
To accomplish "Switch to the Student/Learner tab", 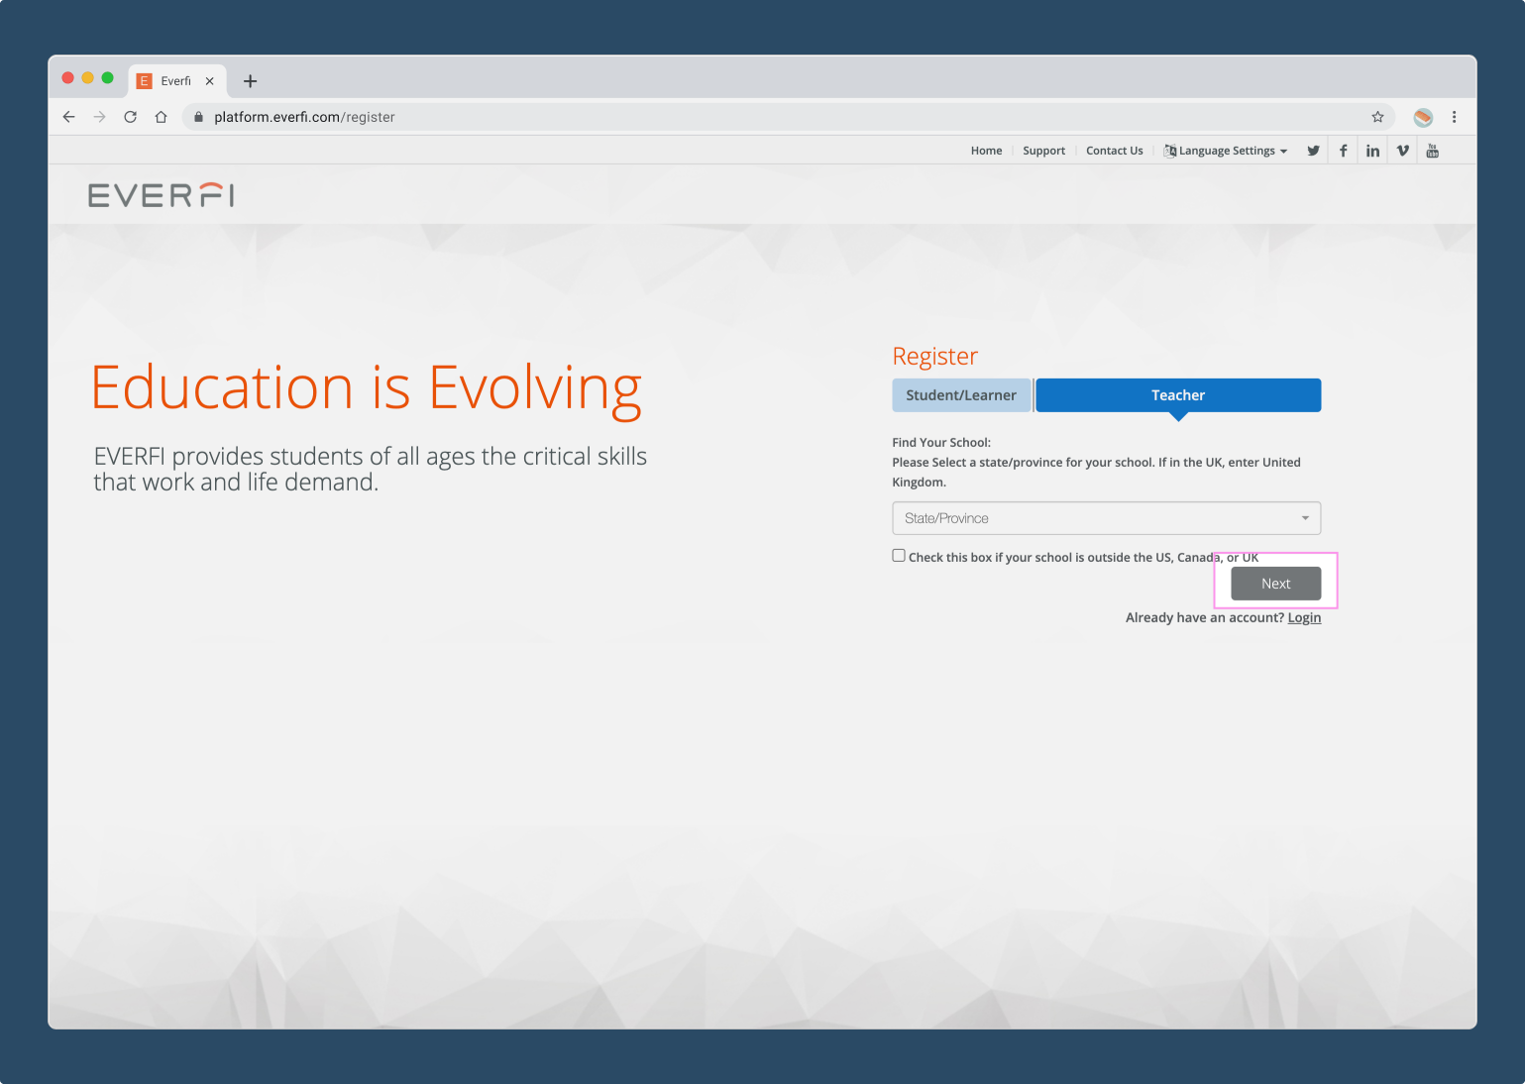I will click(x=961, y=395).
